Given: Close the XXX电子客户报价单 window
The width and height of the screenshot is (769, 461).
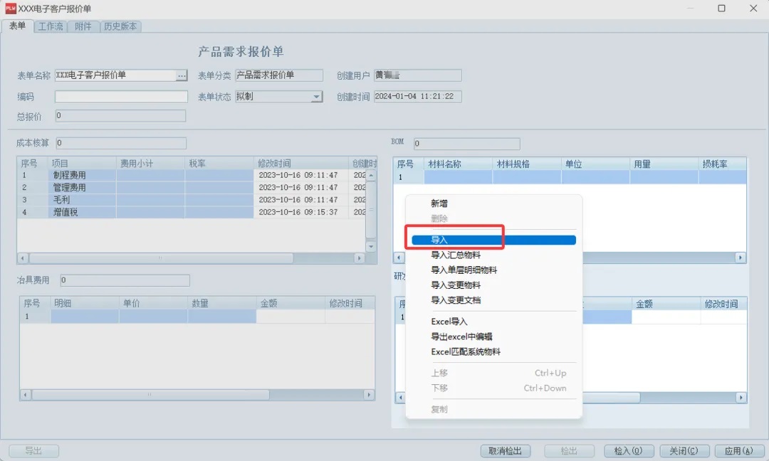Looking at the screenshot, I should (753, 9).
